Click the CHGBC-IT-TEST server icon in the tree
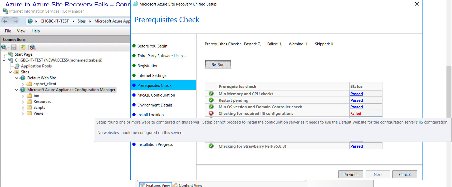 (11, 60)
